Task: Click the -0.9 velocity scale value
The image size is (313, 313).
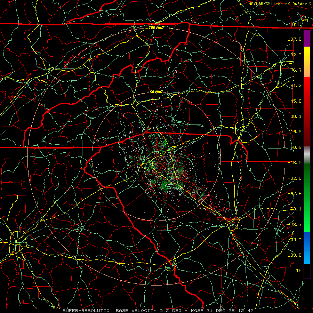Action: [x=296, y=147]
